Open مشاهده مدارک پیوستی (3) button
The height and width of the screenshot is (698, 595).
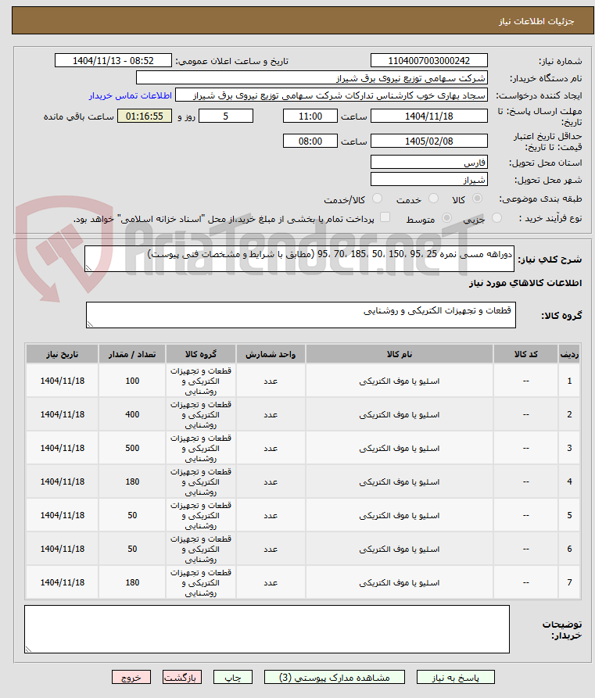point(335,678)
